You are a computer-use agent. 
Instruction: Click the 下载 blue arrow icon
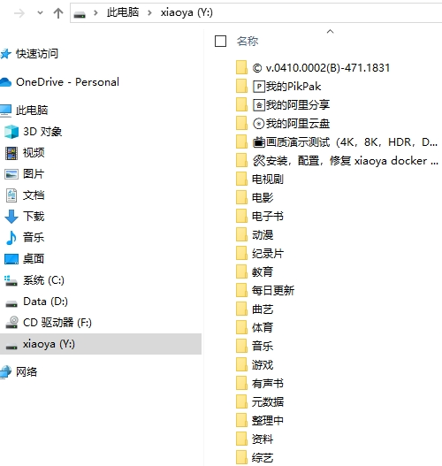tap(11, 217)
